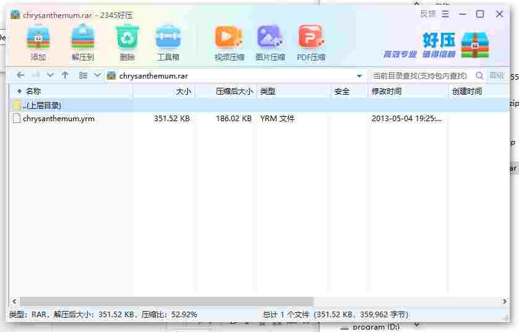Screen dimensions: 519x332
Task: Expand view mode dropdown chevron
Action: tap(97, 75)
